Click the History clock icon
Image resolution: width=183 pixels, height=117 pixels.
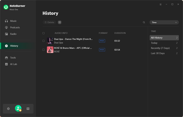(x=7, y=46)
